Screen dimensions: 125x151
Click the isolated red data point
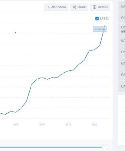[x=16, y=33]
